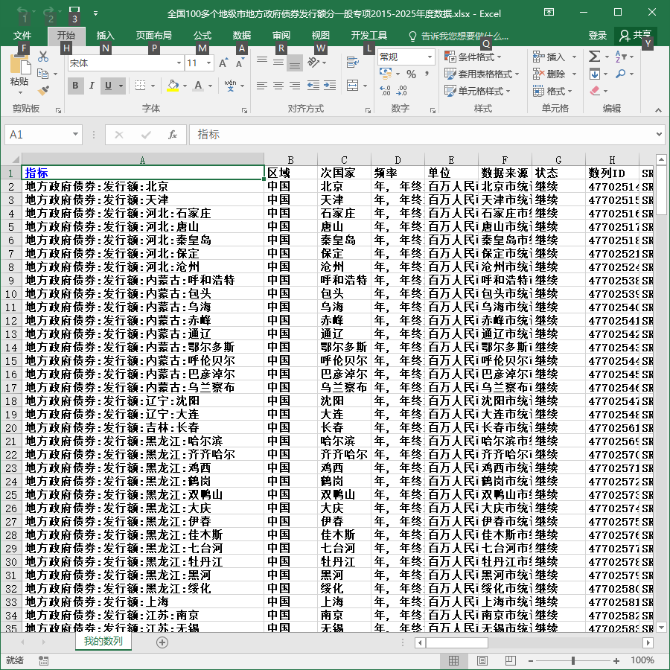This screenshot has width=670, height=670.
Task: Click the Wrap Text icon
Action: [x=353, y=63]
